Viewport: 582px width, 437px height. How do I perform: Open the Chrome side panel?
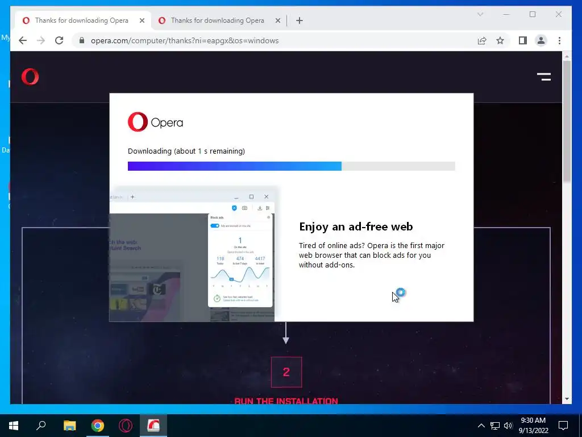pos(523,40)
